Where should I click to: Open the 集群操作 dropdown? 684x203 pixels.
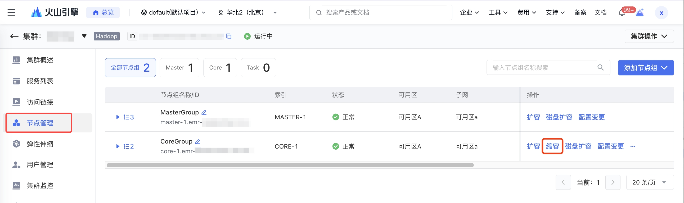click(x=649, y=36)
